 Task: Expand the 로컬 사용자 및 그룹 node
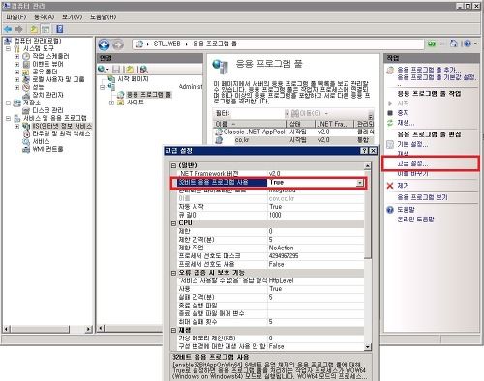coord(17,79)
